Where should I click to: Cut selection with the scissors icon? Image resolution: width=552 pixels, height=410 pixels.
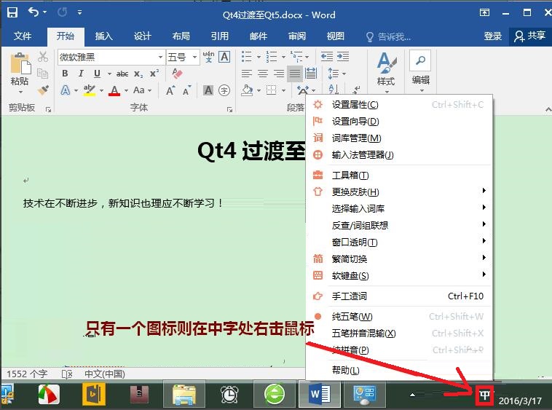tap(43, 57)
